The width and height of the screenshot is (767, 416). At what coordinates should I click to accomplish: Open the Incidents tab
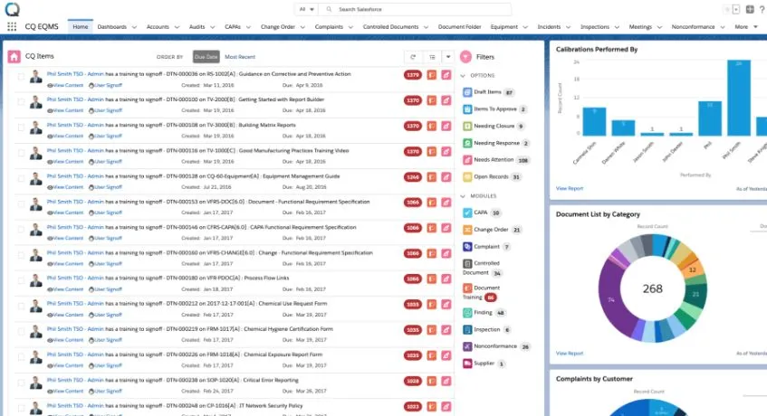coord(549,27)
